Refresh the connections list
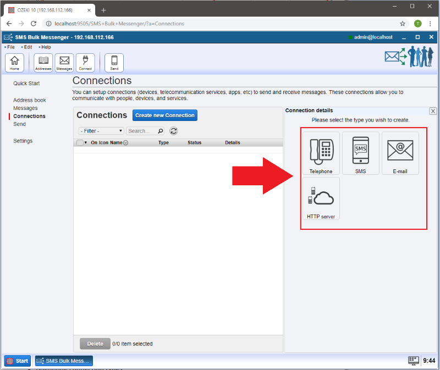This screenshot has width=440, height=370. (x=173, y=131)
